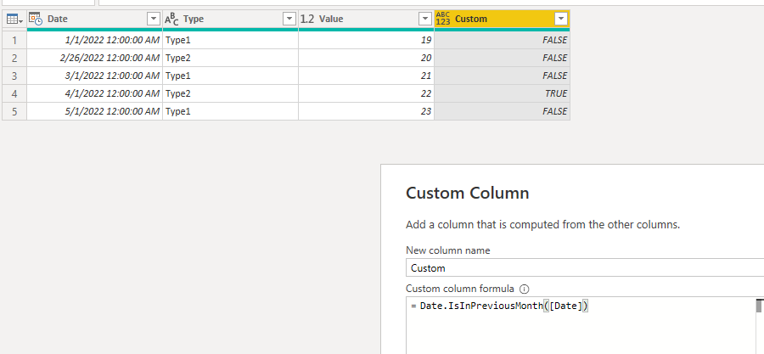Image resolution: width=764 pixels, height=354 pixels.
Task: Click the Type1 cell in row 3
Action: pyautogui.click(x=230, y=76)
